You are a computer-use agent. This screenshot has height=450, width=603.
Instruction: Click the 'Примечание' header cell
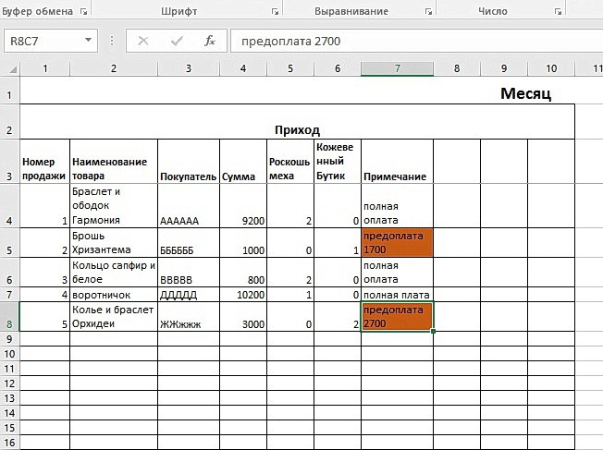click(x=398, y=162)
